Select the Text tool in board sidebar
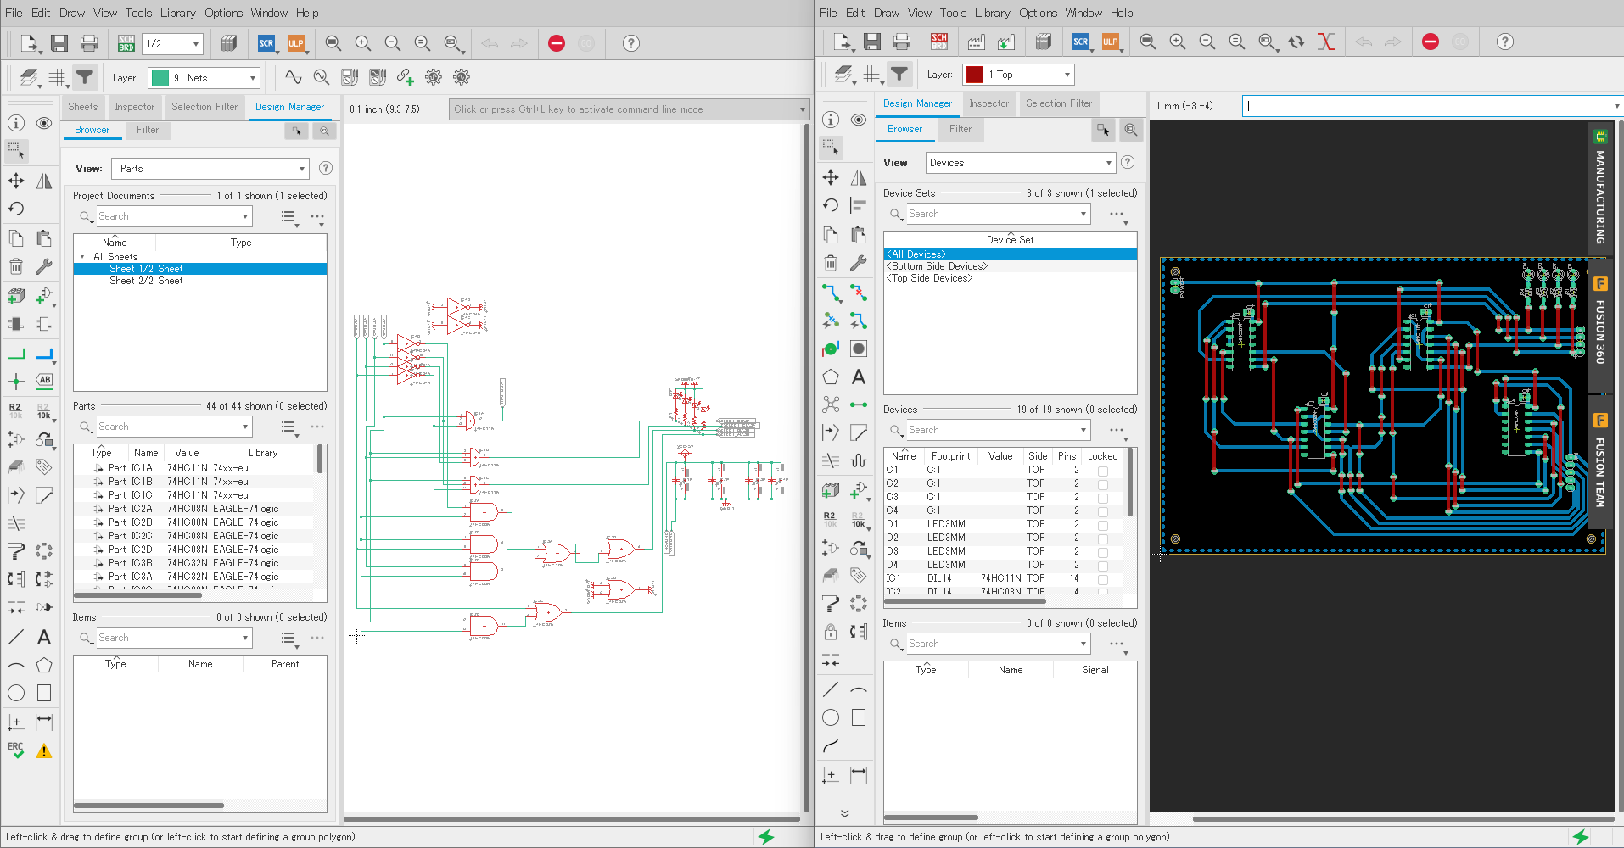Screen dimensions: 1624x848 [859, 377]
